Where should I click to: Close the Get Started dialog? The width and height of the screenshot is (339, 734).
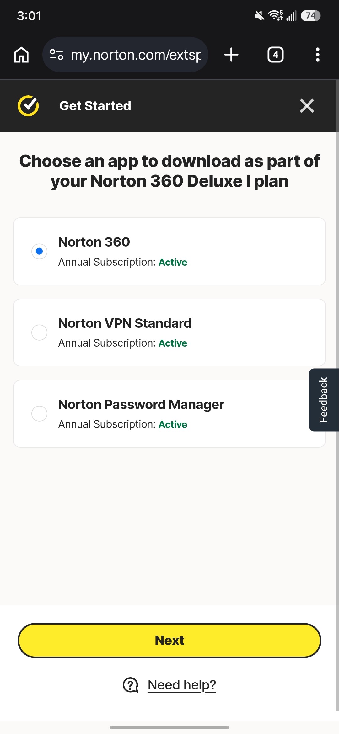click(x=307, y=106)
